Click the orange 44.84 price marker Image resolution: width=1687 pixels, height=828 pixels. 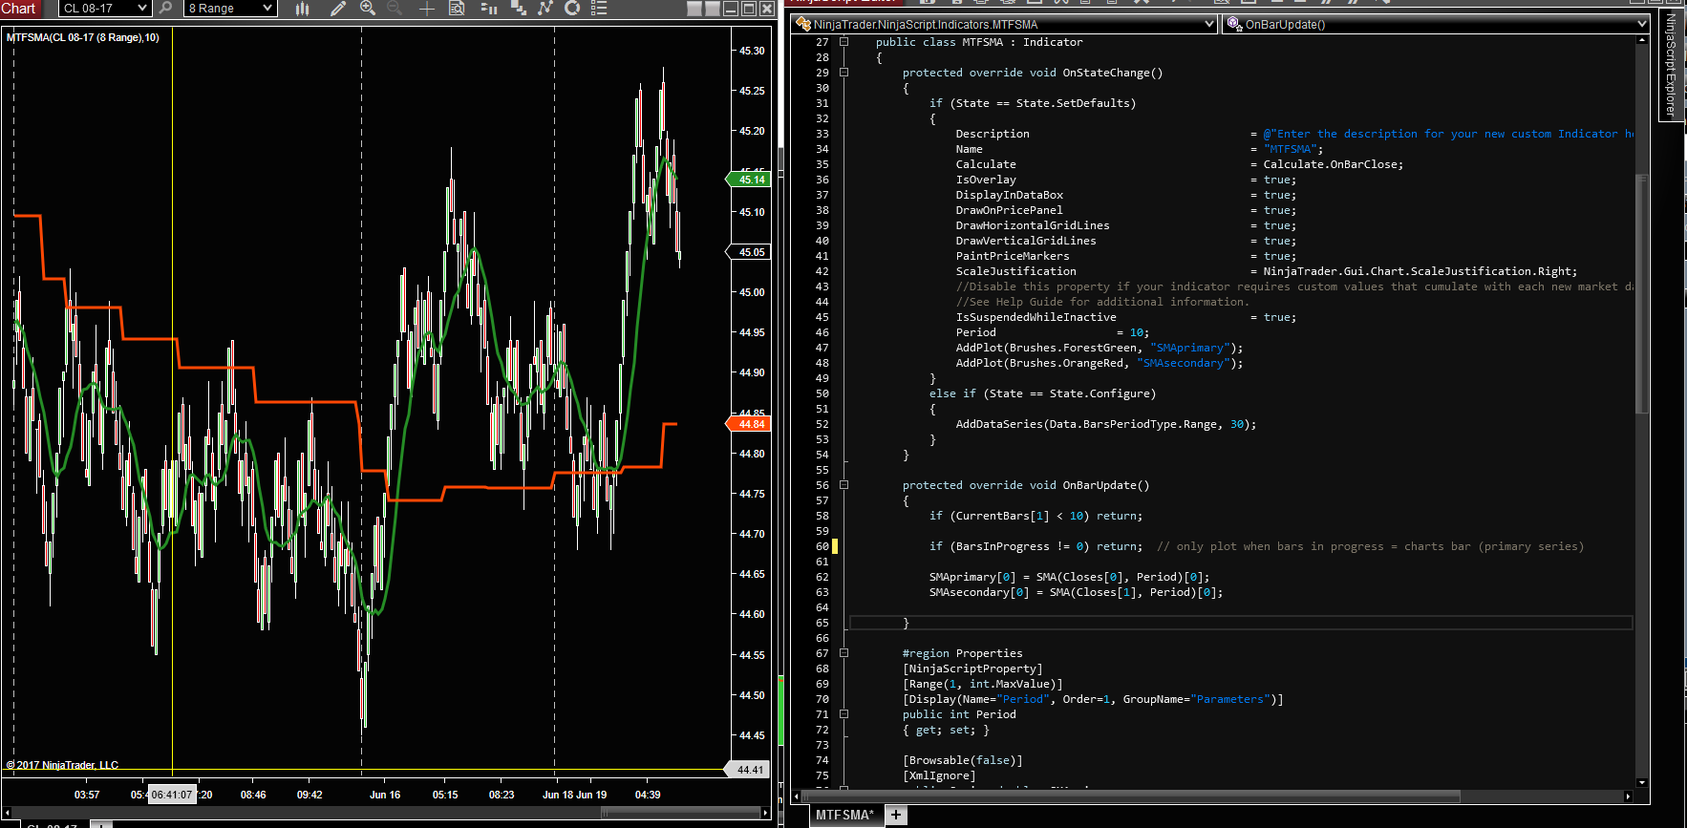coord(748,424)
